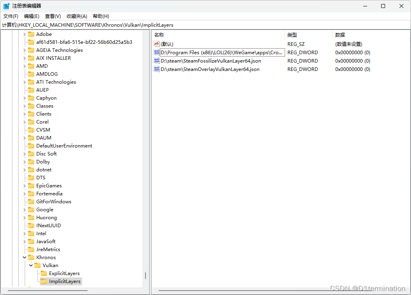Select the DefaultUserEnvironment folder icon
This screenshot has width=411, height=295.
click(x=31, y=146)
